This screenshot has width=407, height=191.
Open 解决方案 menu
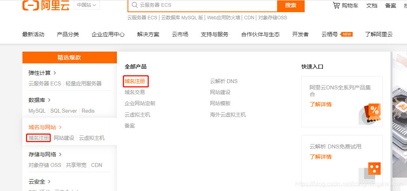tap(148, 34)
